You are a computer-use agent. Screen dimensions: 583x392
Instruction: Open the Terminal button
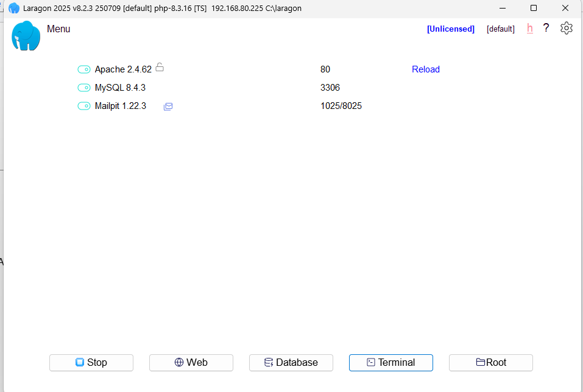point(390,363)
